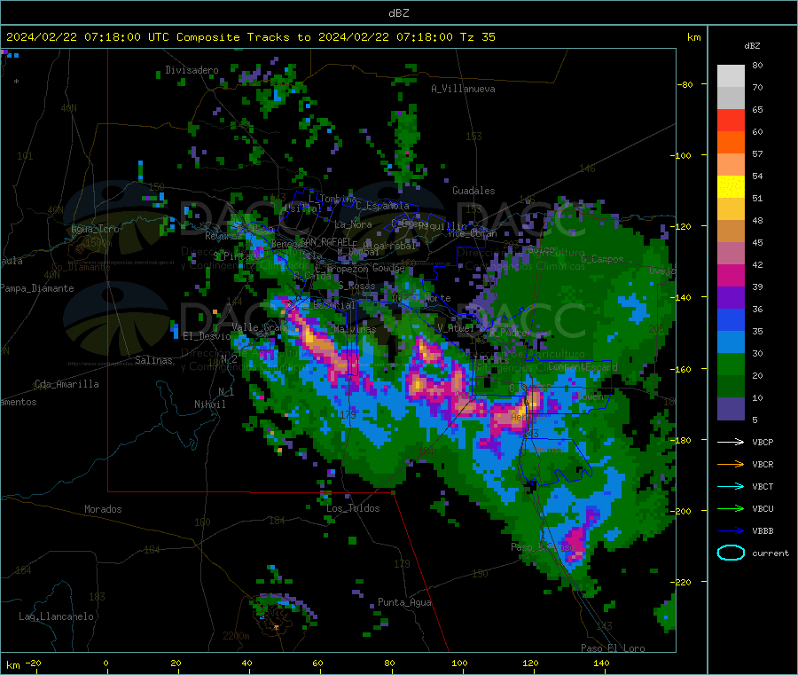The width and height of the screenshot is (798, 675).
Task: Click the 'dBZ' title at top center
Action: [398, 13]
